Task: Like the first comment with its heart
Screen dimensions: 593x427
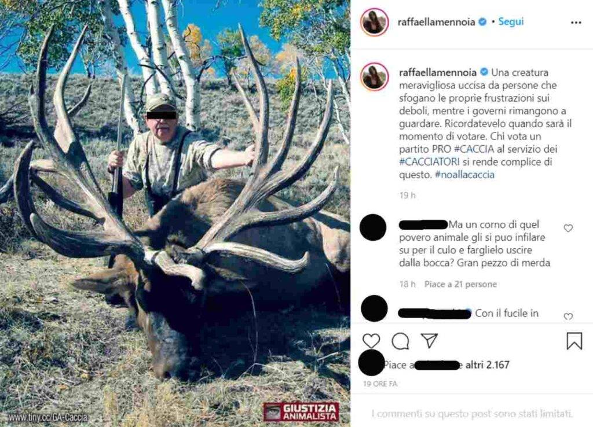Action: [x=568, y=228]
